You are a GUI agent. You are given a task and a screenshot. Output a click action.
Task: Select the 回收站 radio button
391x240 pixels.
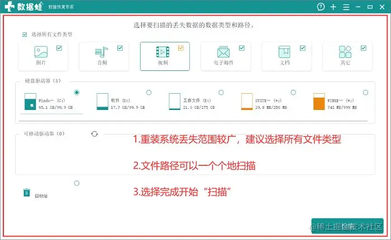pos(77,183)
